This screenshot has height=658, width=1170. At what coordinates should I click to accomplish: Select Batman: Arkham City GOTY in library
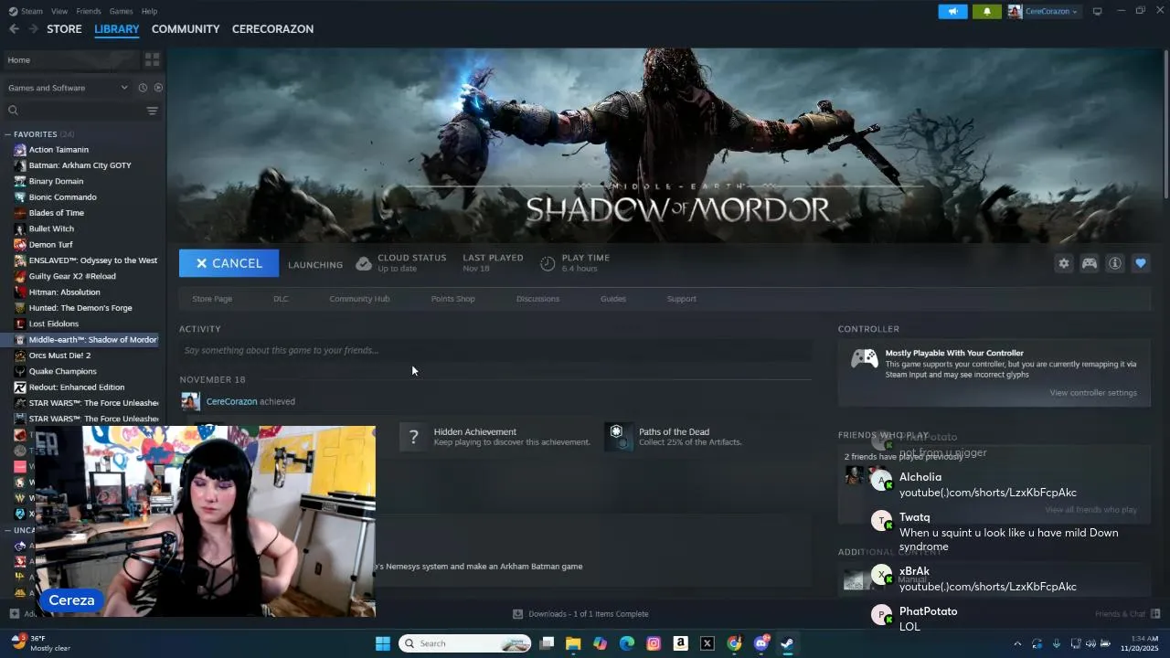coord(80,165)
